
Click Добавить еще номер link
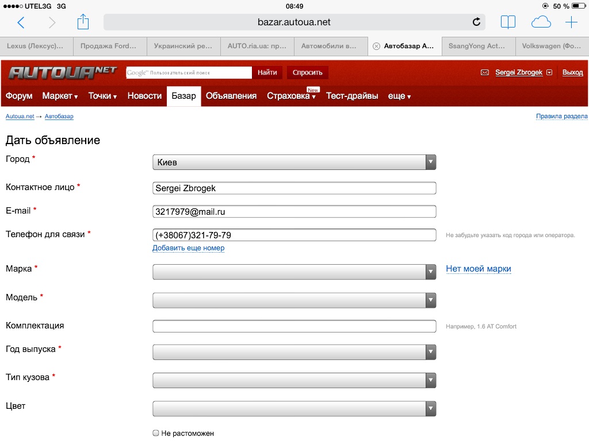coord(188,248)
